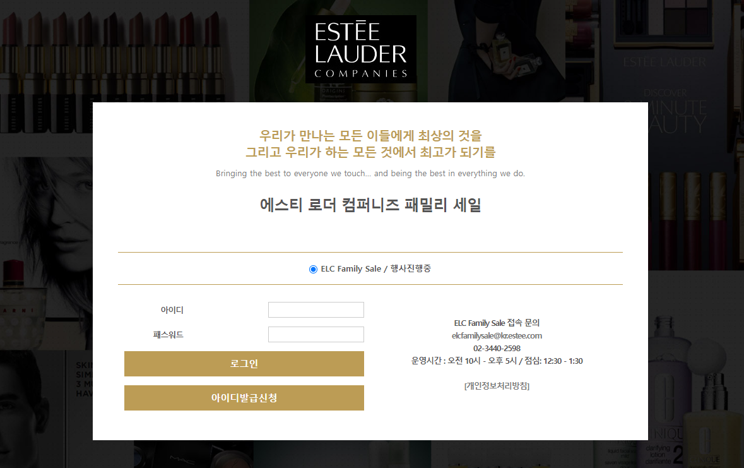Click the 아이디발급신청 button
Image resolution: width=744 pixels, height=468 pixels.
point(244,398)
